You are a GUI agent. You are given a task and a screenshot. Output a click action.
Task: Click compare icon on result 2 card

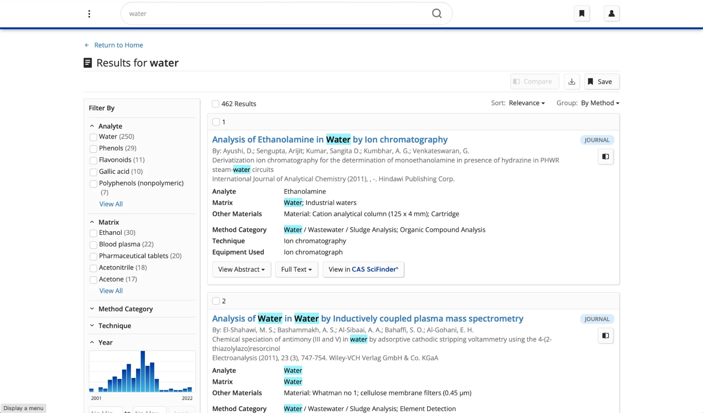point(605,336)
